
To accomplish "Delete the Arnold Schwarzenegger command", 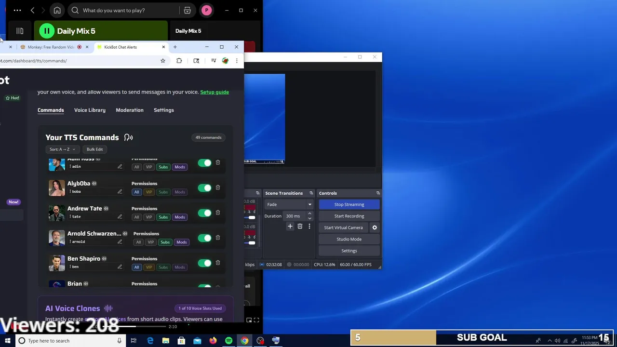I will click(218, 238).
